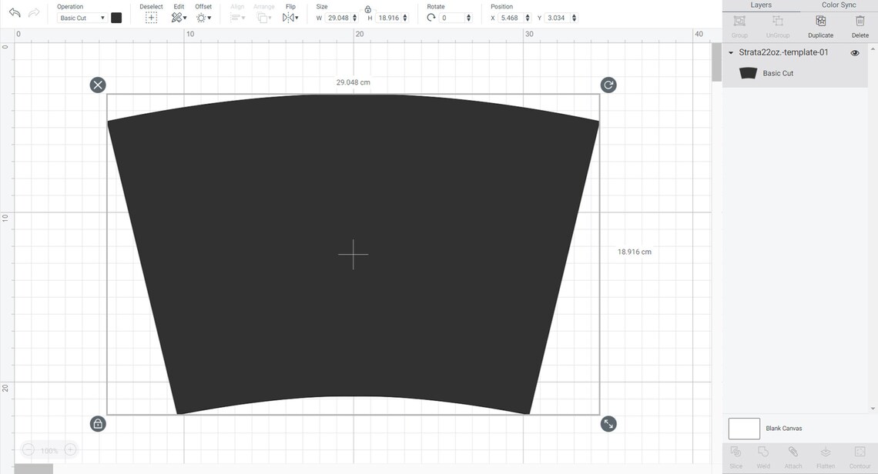Screen dimensions: 878x474
Task: Hide the Strata22oz.-template-01 layer
Action: pyautogui.click(x=854, y=52)
